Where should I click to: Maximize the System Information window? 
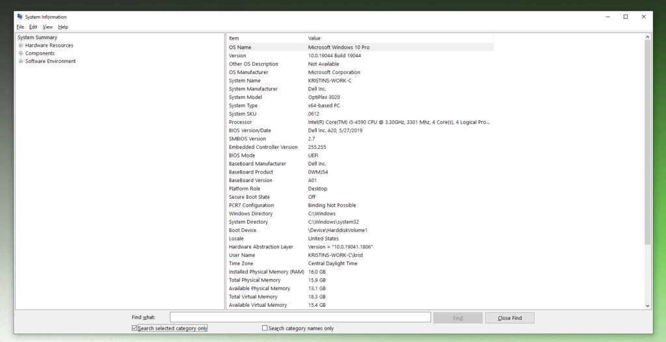(626, 17)
